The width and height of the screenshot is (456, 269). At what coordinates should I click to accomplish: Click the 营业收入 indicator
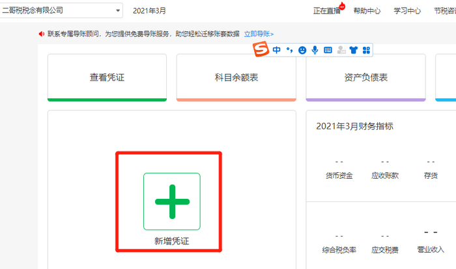click(431, 250)
